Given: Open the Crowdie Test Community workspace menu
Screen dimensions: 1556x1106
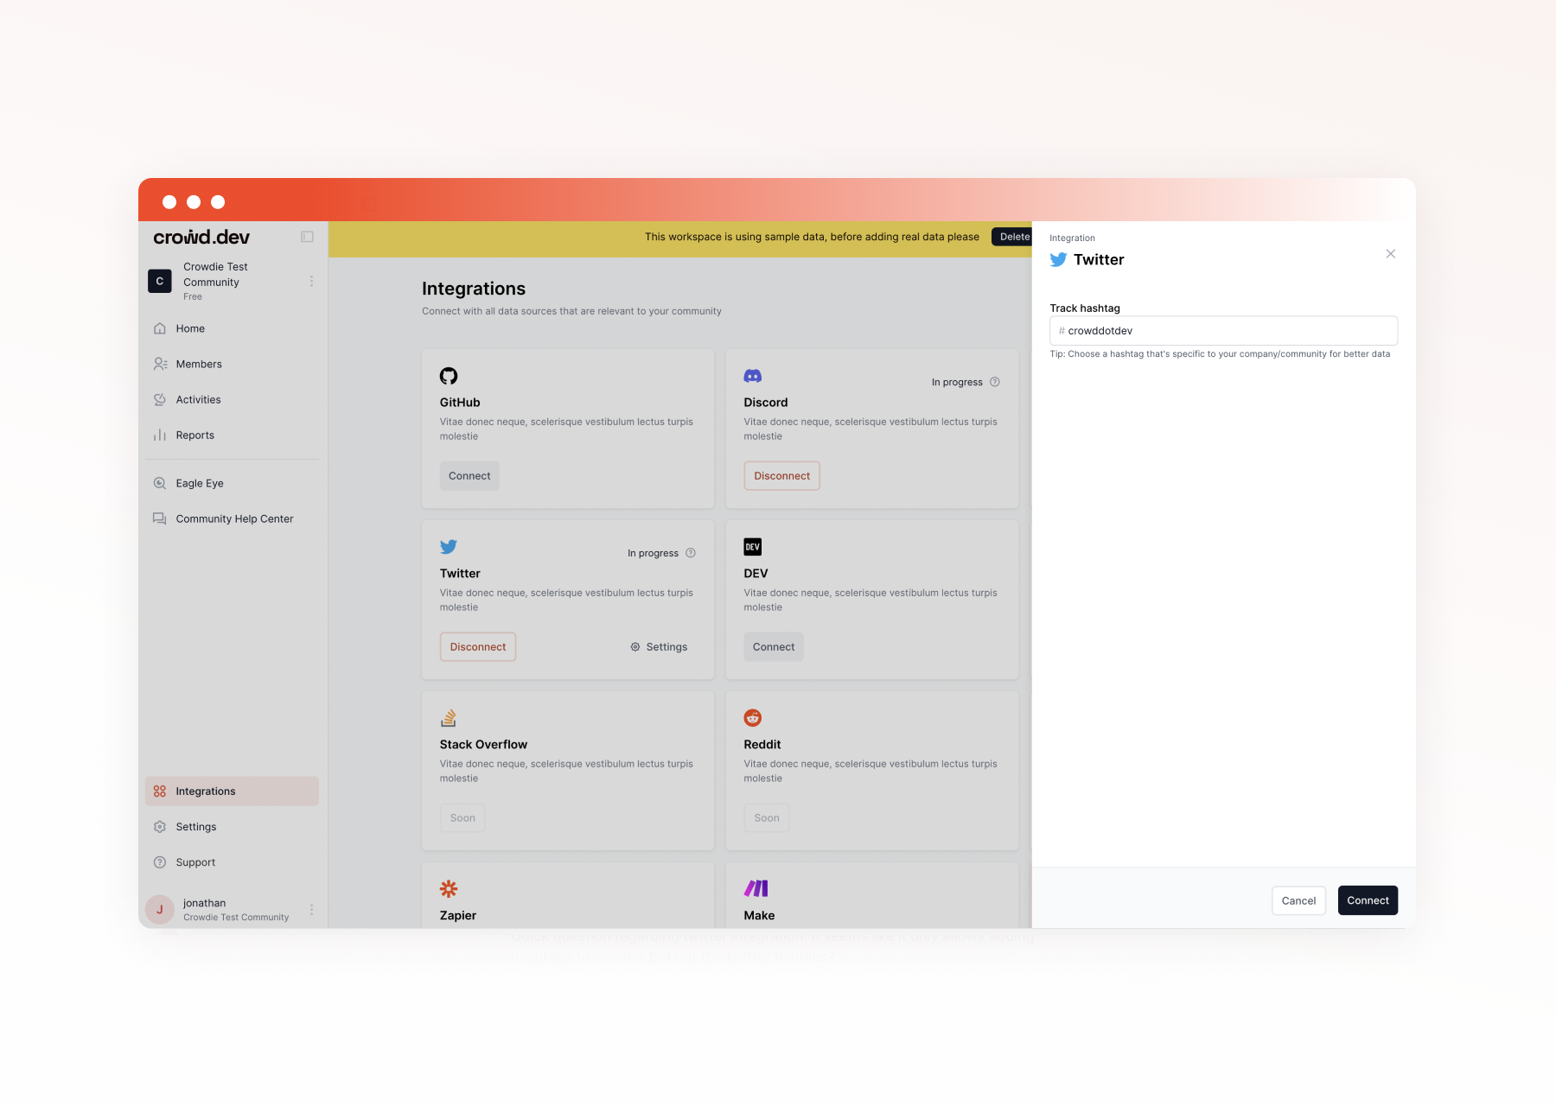Looking at the screenshot, I should [x=311, y=282].
